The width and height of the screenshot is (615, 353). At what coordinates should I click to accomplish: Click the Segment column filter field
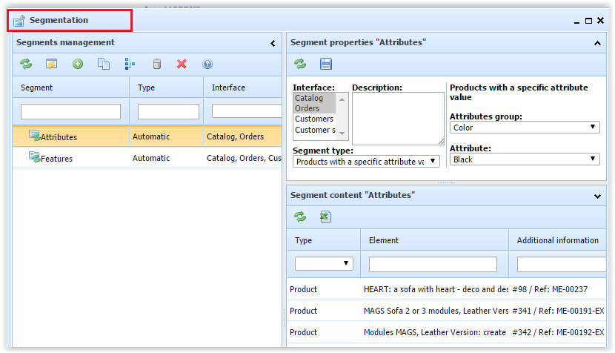(x=70, y=111)
